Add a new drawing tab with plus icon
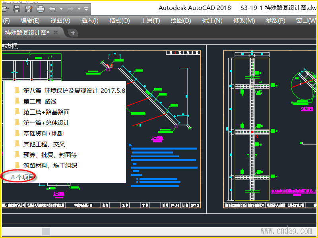 73,33
